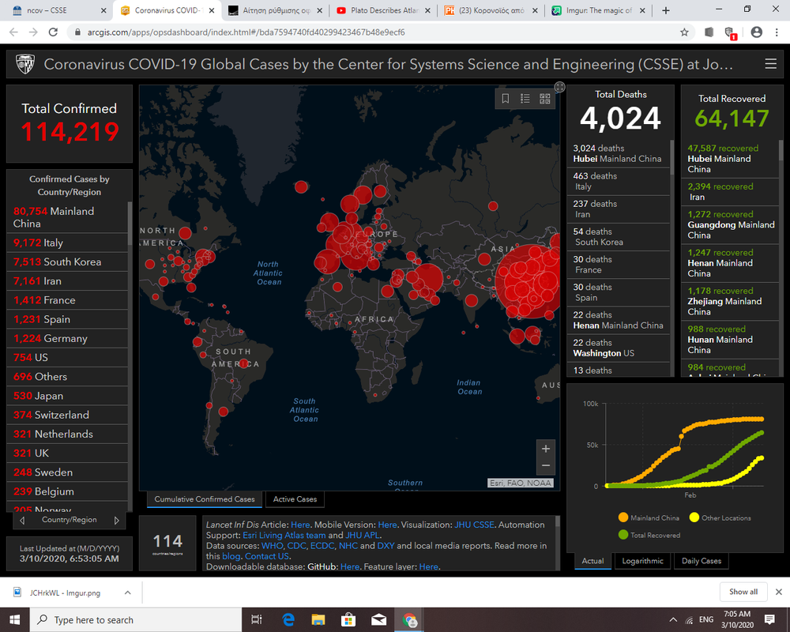
Task: Open the JCHrkWL - Imgur.png download
Action: click(65, 592)
